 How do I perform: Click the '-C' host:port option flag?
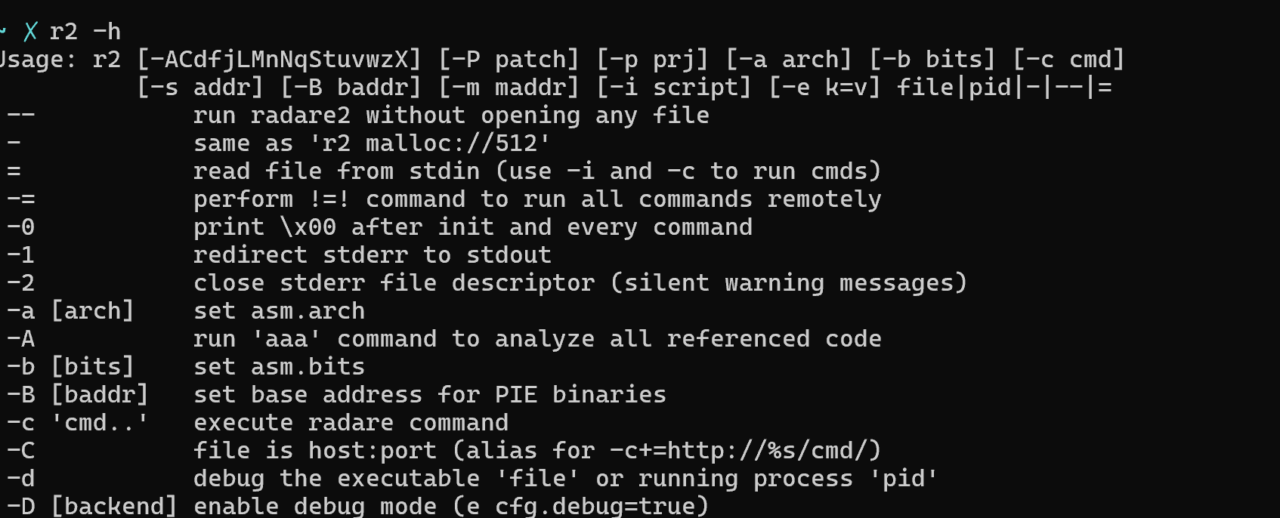[21, 451]
